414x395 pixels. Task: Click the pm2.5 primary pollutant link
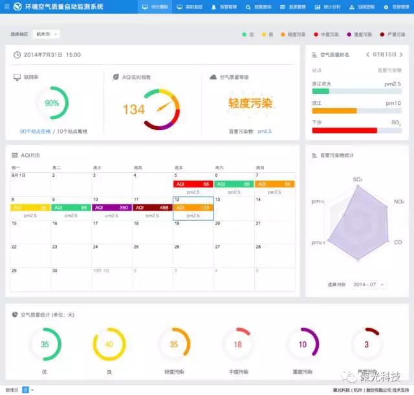(265, 131)
